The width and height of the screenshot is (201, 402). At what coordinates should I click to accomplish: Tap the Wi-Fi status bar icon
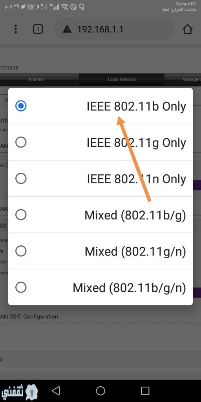(x=66, y=7)
